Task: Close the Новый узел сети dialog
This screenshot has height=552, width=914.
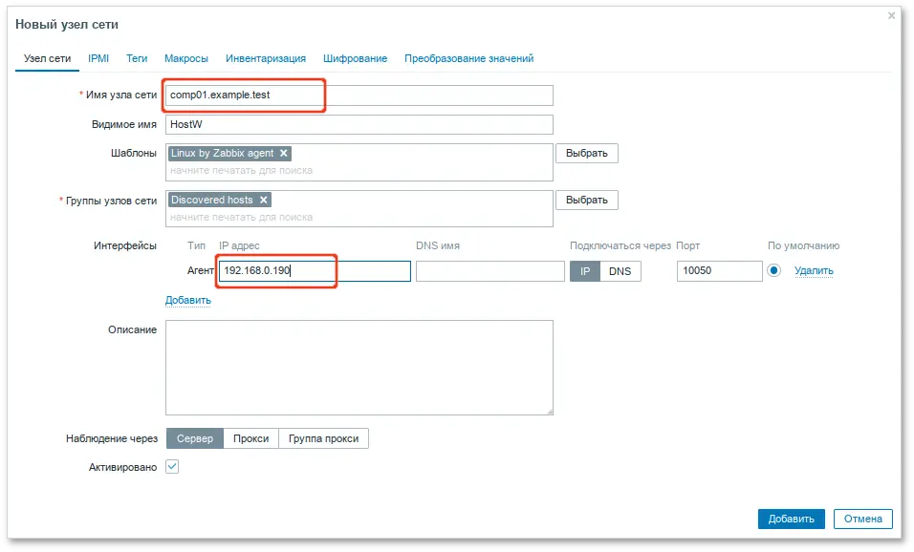Action: [x=892, y=15]
